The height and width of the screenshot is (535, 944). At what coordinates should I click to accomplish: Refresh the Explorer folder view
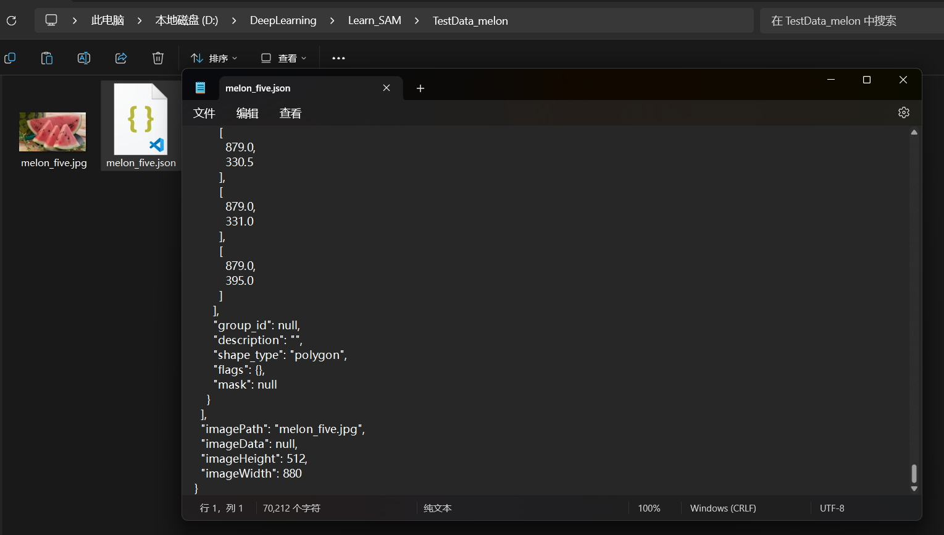coord(11,20)
